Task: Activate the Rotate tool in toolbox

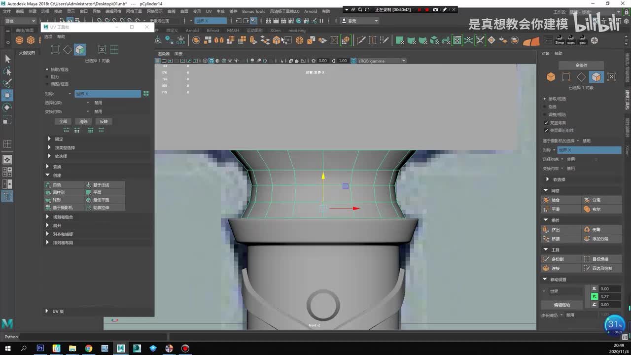Action: tap(7, 107)
